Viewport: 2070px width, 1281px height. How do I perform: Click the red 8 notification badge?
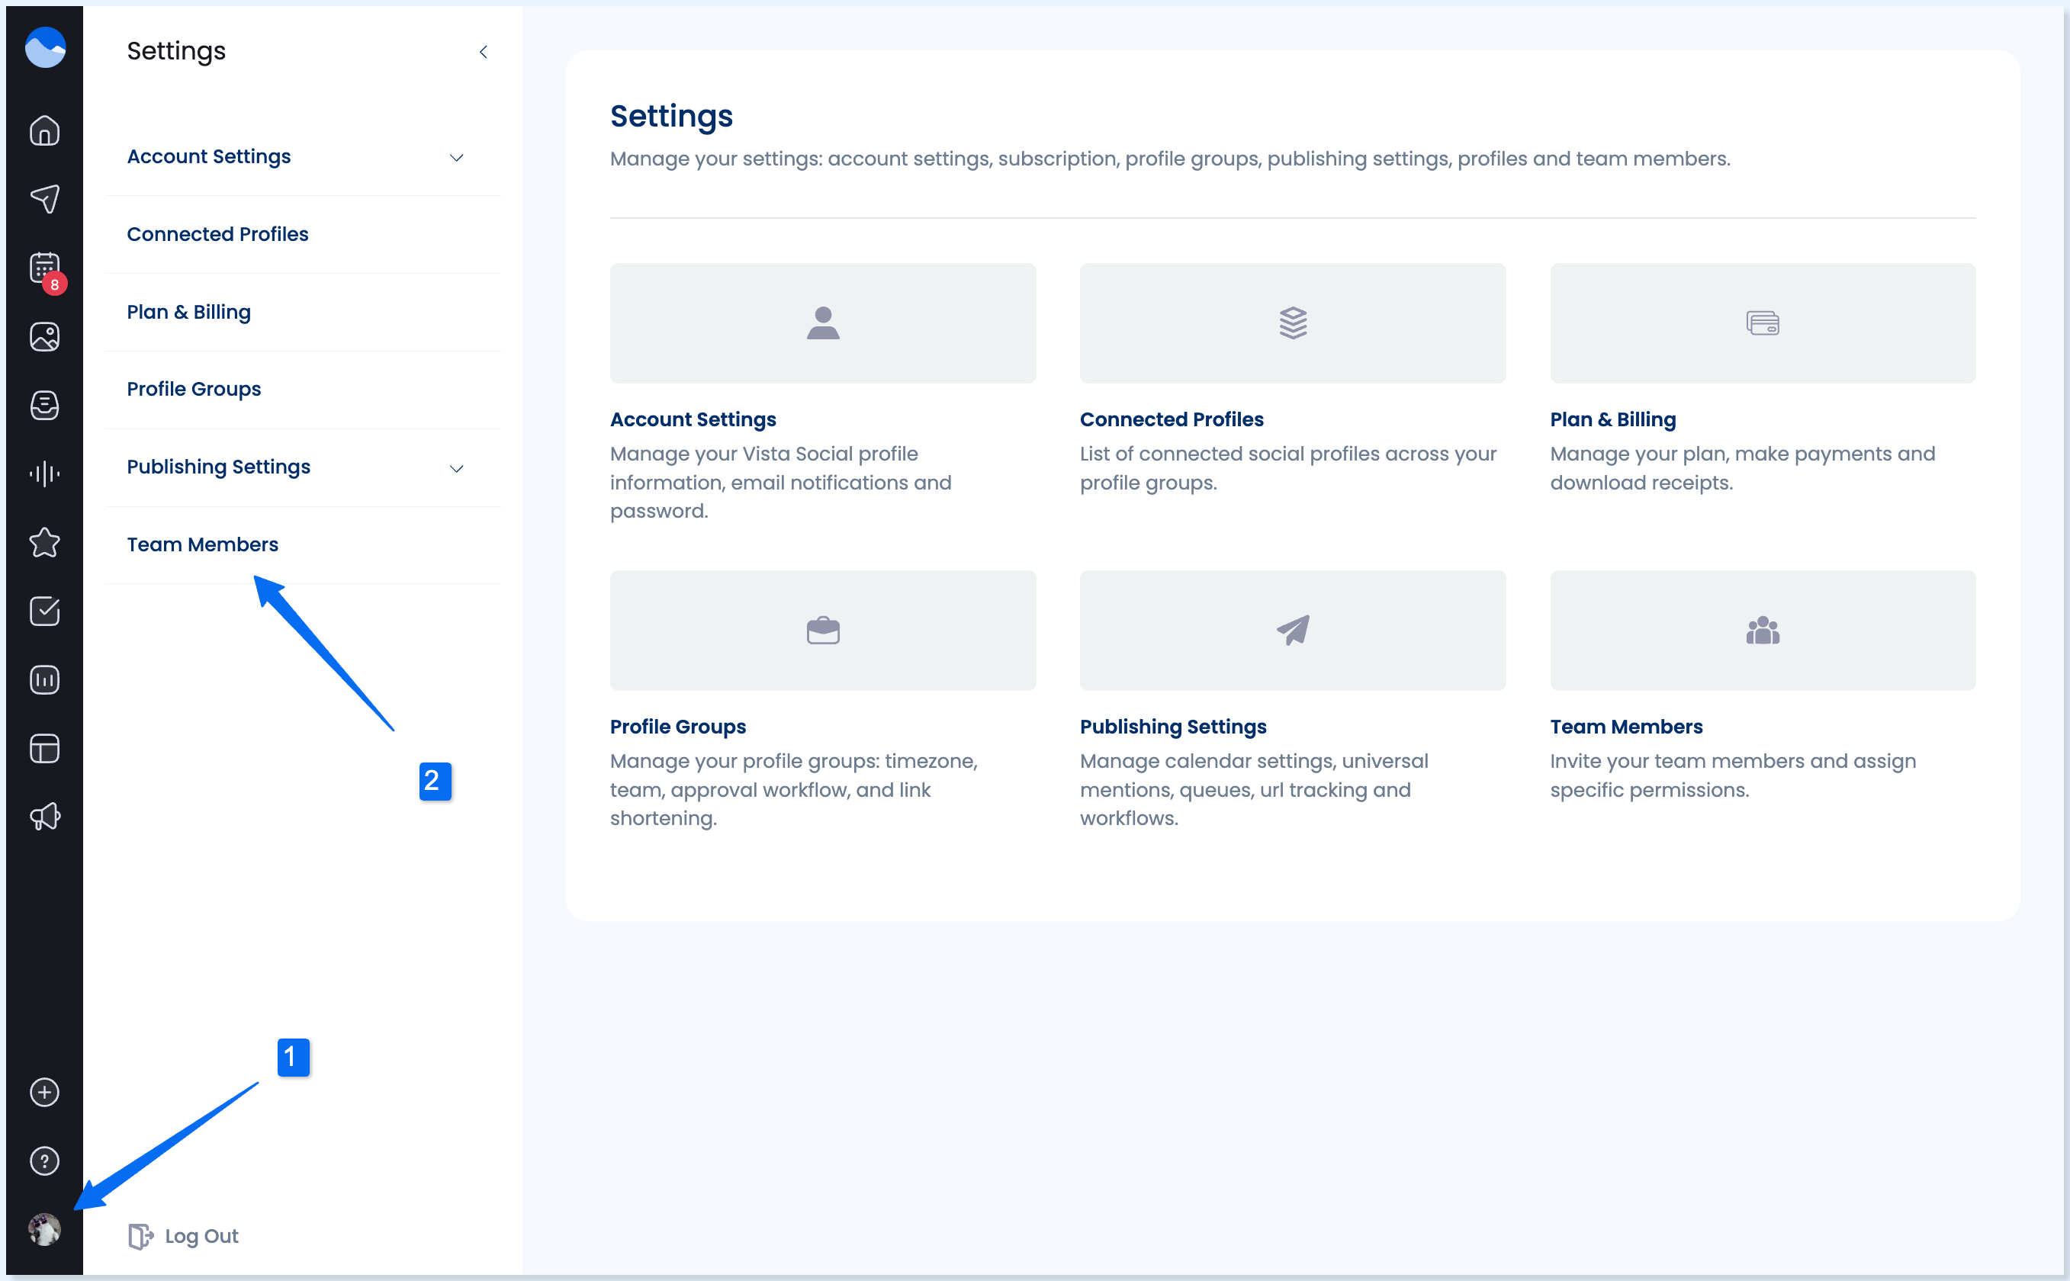[x=55, y=284]
